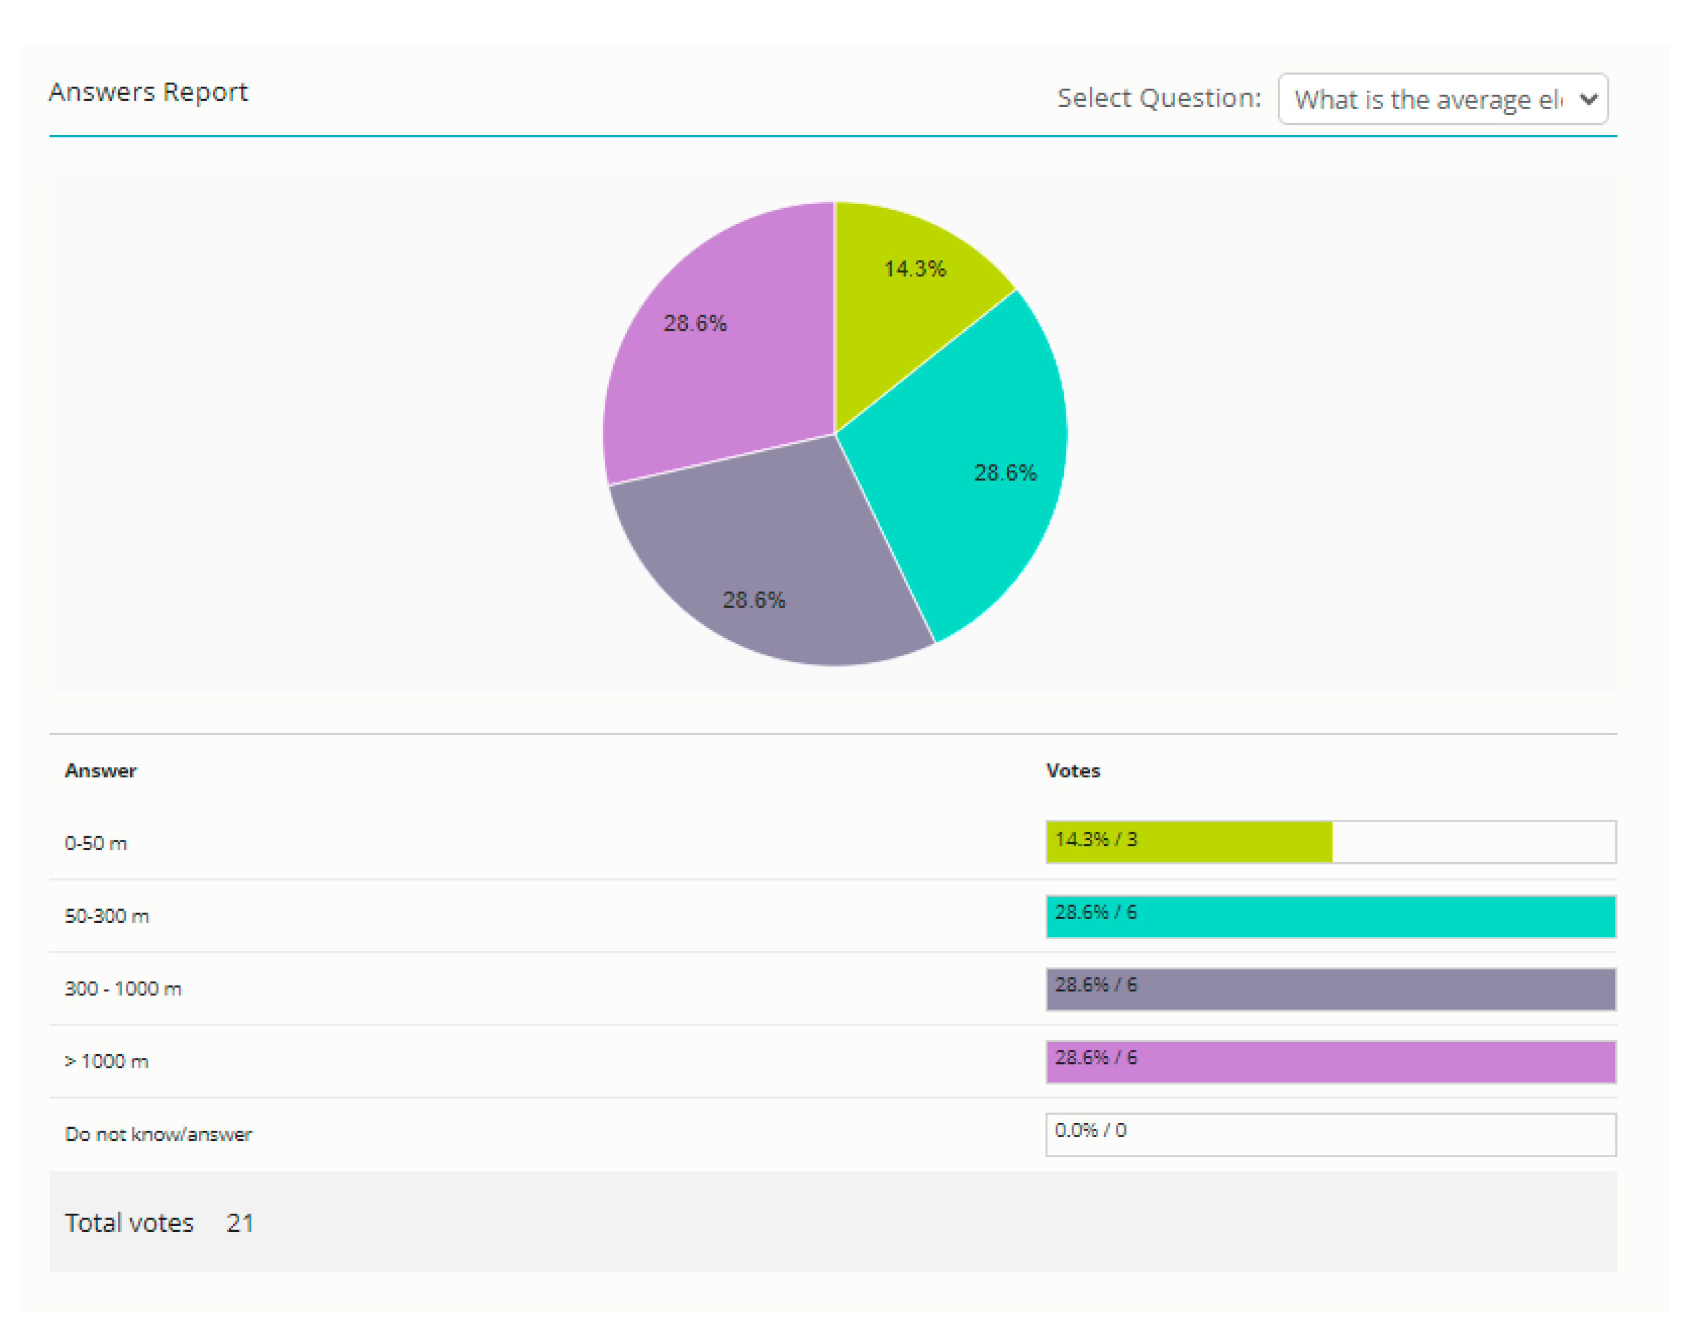Click the violet 28.6% / 6 vote bar
Viewport: 1684px width, 1325px height.
tap(1330, 1061)
